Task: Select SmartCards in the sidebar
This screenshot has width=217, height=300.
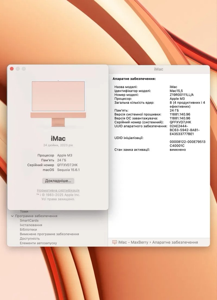Action: (x=29, y=220)
